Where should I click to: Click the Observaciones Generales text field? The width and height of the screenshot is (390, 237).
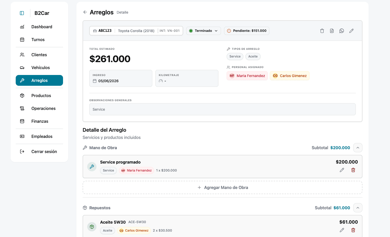pos(223,109)
